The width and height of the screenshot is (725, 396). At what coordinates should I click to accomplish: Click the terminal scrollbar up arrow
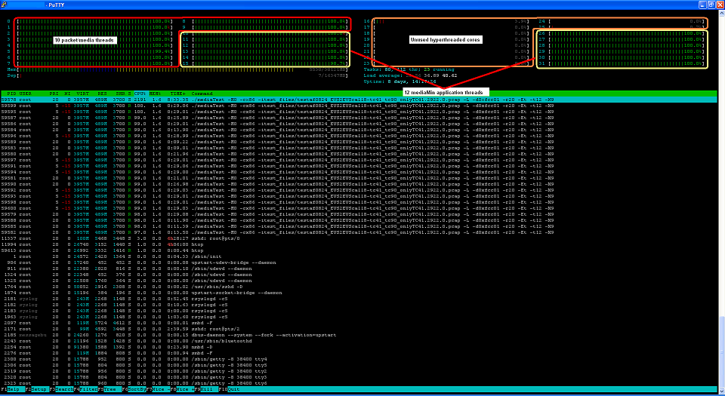coord(720,14)
